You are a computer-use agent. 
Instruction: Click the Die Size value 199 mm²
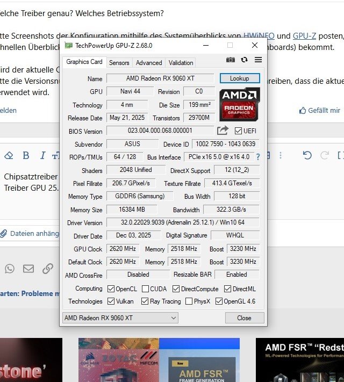point(199,105)
